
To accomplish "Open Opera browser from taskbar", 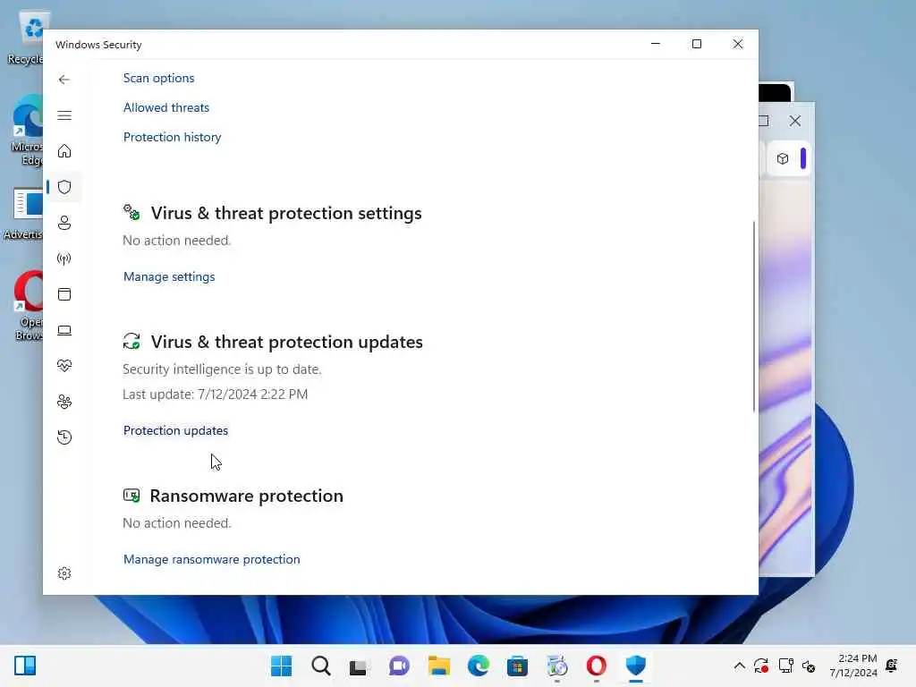I will 597,666.
